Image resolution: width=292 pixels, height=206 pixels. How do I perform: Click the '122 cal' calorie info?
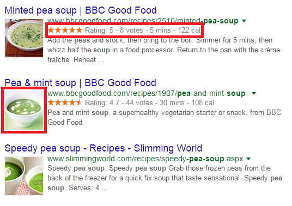click(x=189, y=30)
